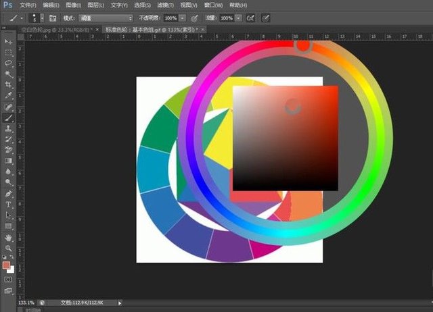Select the Pen tool
The image size is (433, 312).
pos(8,193)
